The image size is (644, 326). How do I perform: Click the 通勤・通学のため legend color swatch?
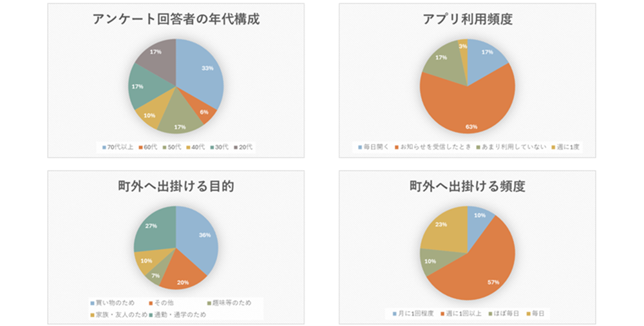(150, 314)
